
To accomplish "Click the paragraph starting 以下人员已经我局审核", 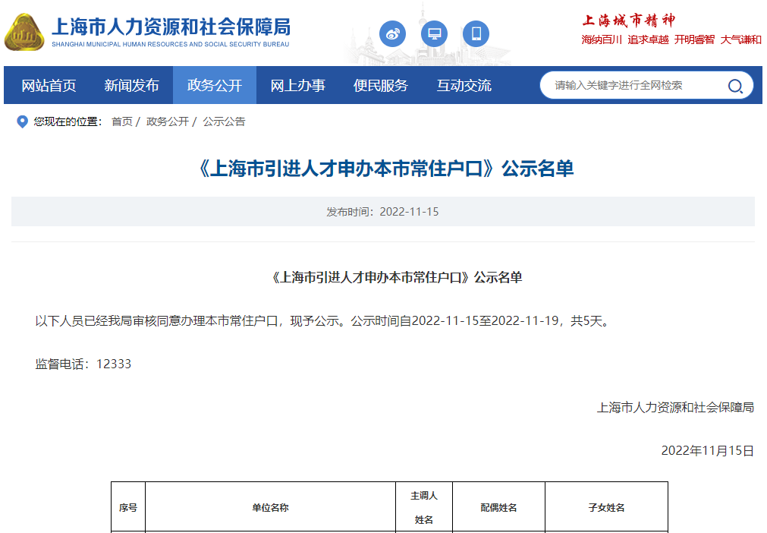I will click(324, 321).
